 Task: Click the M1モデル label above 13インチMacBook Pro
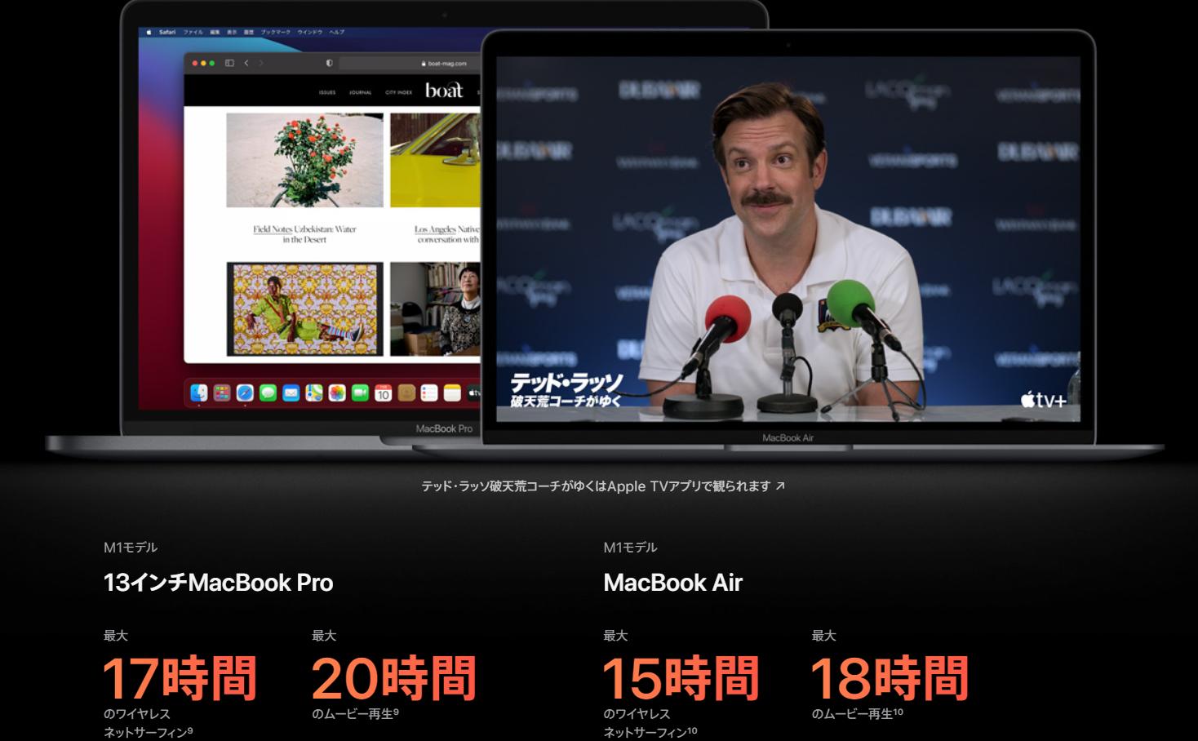pyautogui.click(x=131, y=548)
